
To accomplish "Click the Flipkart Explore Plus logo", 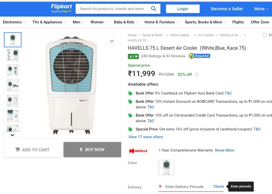I will pos(61,8).
